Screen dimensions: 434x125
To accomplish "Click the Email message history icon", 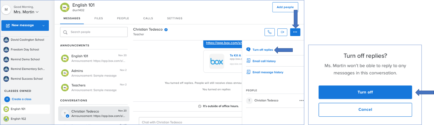I will 248,72.
